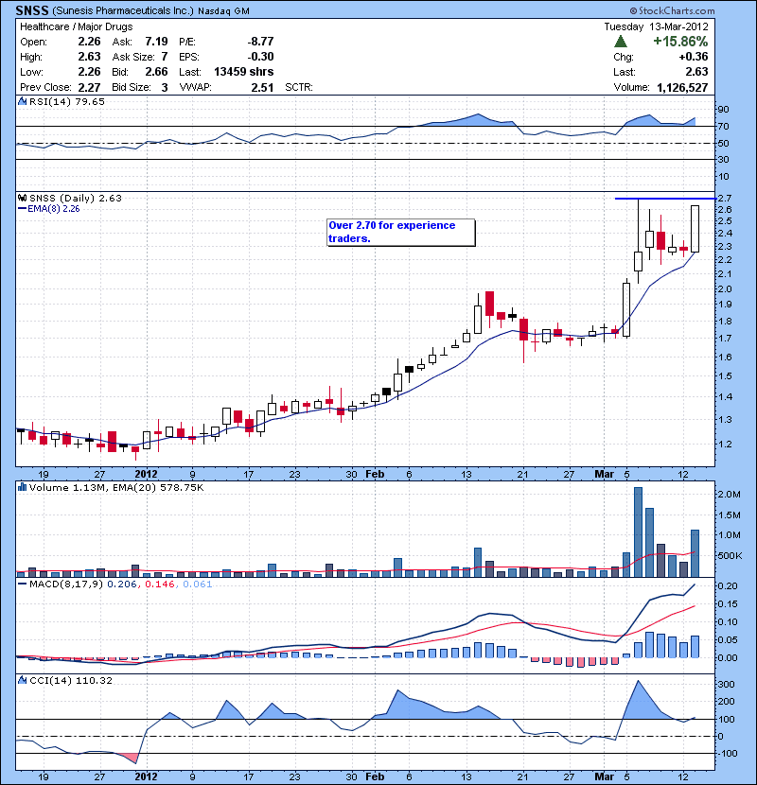Click the CCI(14) indicator icon

(23, 680)
